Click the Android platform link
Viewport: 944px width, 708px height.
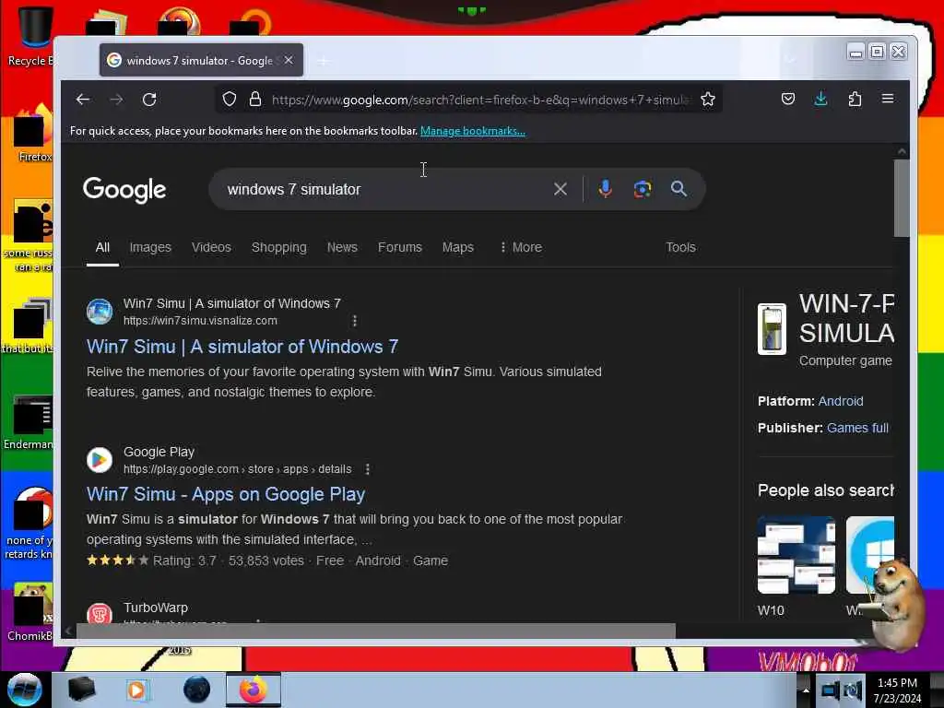point(841,401)
